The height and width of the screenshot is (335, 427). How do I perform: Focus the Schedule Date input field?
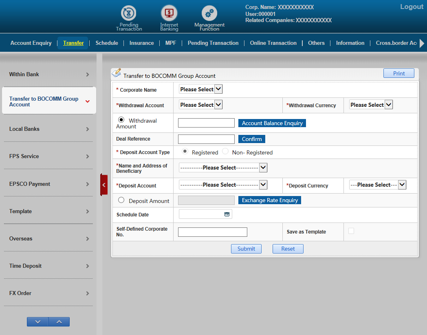(x=205, y=214)
